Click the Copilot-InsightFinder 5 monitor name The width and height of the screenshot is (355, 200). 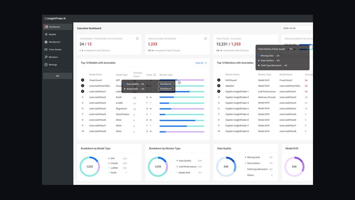click(x=237, y=114)
